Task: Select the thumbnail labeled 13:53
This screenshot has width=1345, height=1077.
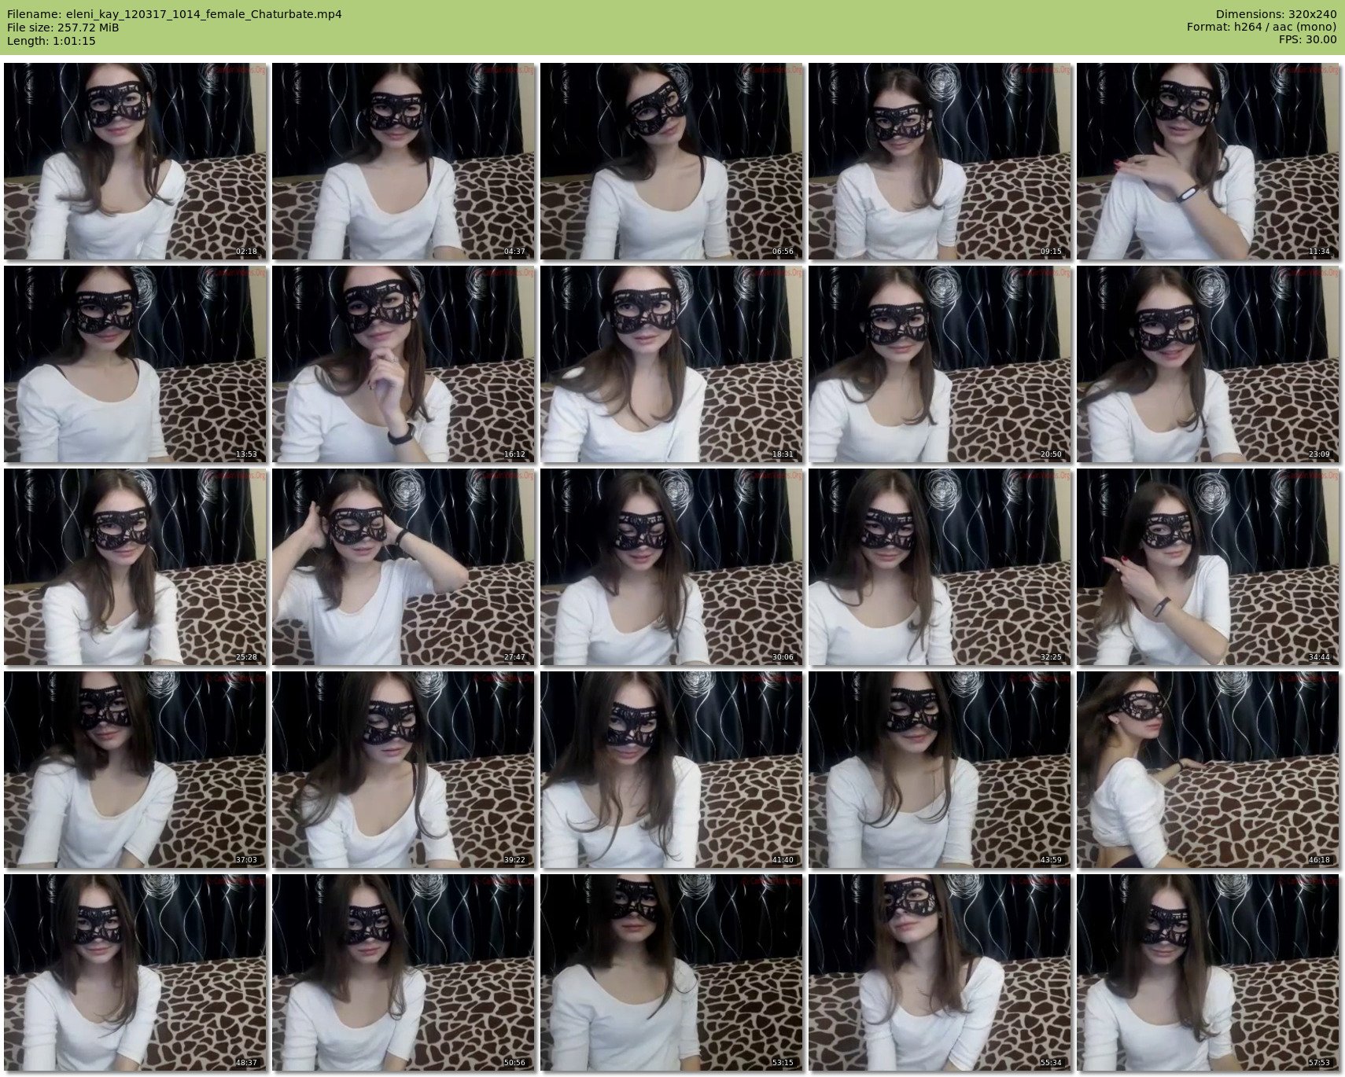Action: pyautogui.click(x=135, y=364)
